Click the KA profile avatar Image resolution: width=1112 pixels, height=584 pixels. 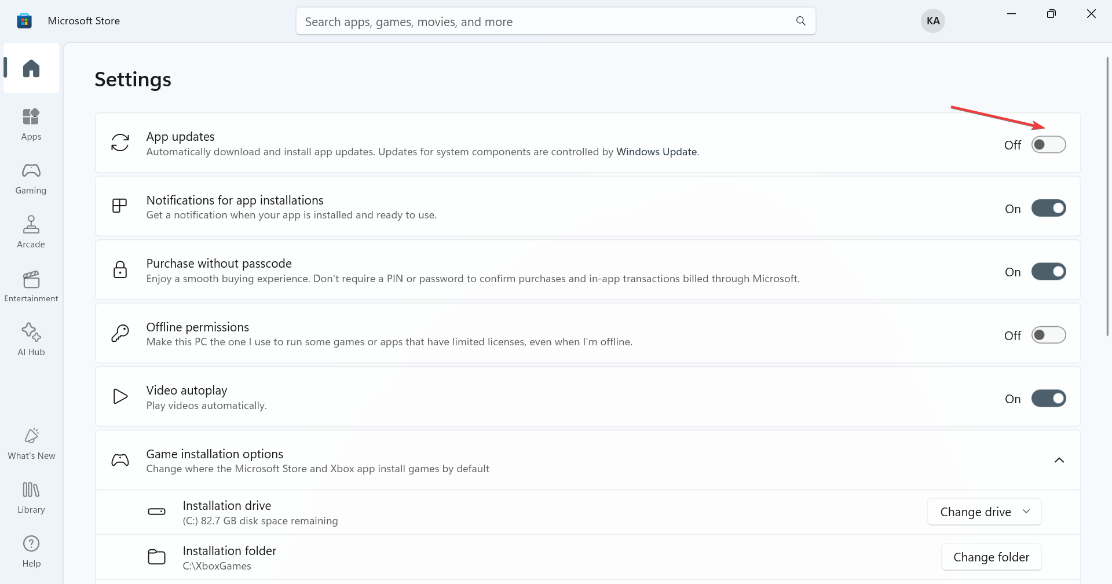tap(932, 21)
